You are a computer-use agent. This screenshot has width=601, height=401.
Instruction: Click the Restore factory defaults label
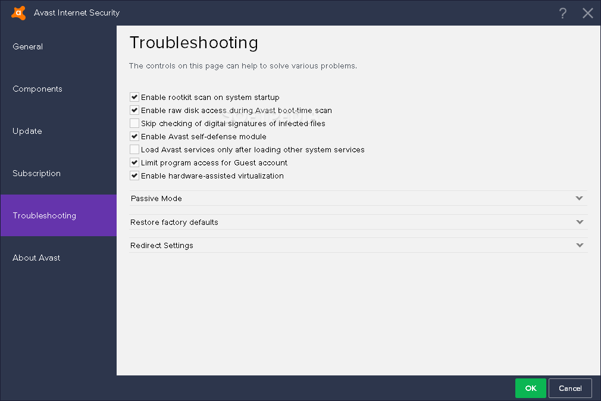[174, 223]
